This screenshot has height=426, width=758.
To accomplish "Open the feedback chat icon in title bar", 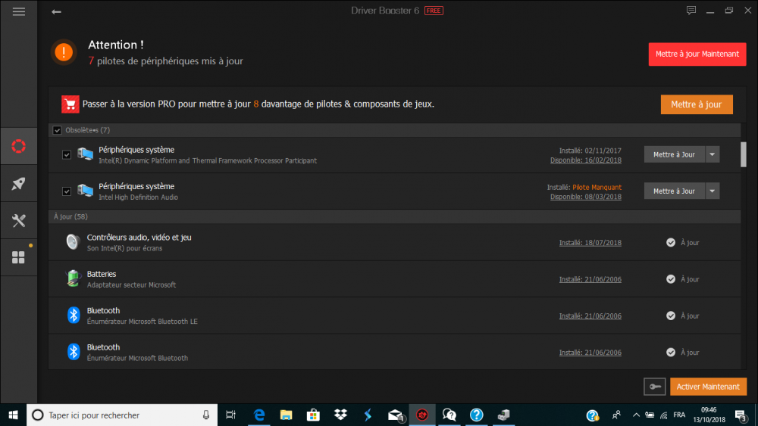I will [691, 11].
